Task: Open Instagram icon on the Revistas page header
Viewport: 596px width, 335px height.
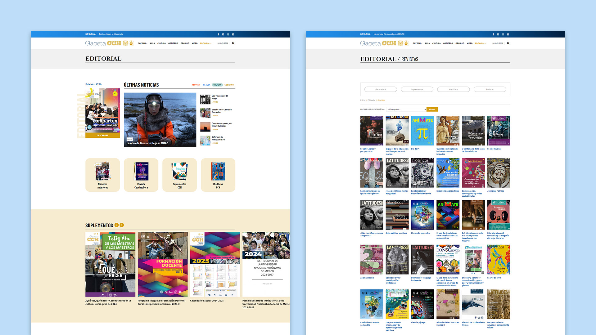Action: (x=503, y=34)
